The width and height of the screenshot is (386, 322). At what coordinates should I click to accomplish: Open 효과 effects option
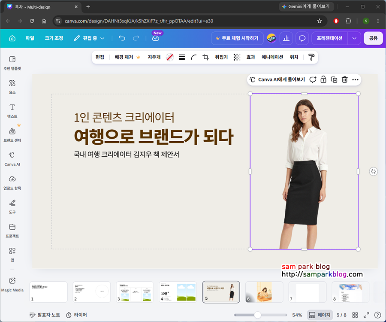250,57
